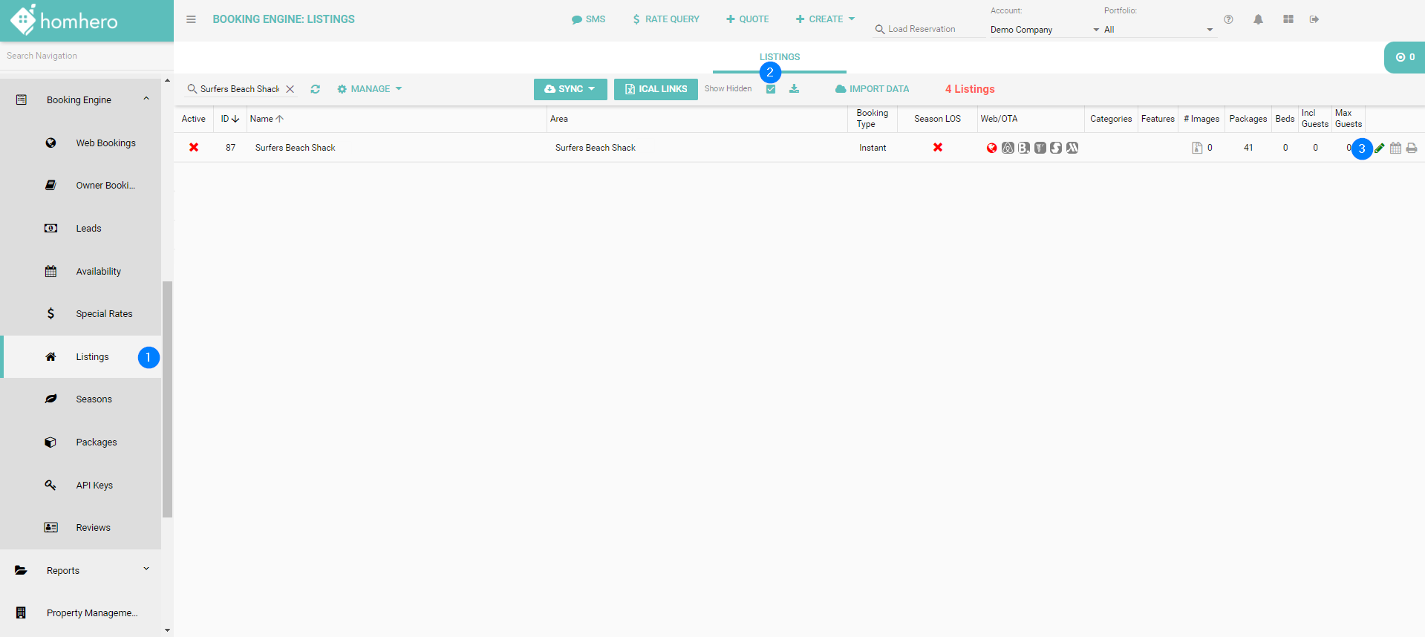Refresh the listings table
This screenshot has height=637, width=1425.
point(316,89)
